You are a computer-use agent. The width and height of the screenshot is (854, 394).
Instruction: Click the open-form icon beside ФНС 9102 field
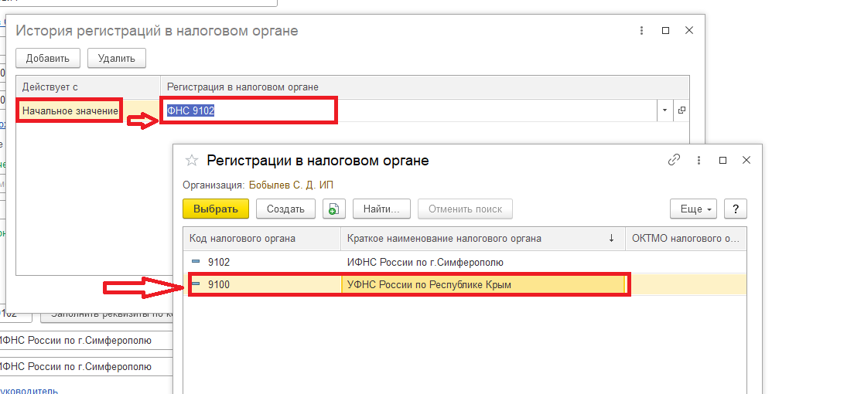(681, 110)
